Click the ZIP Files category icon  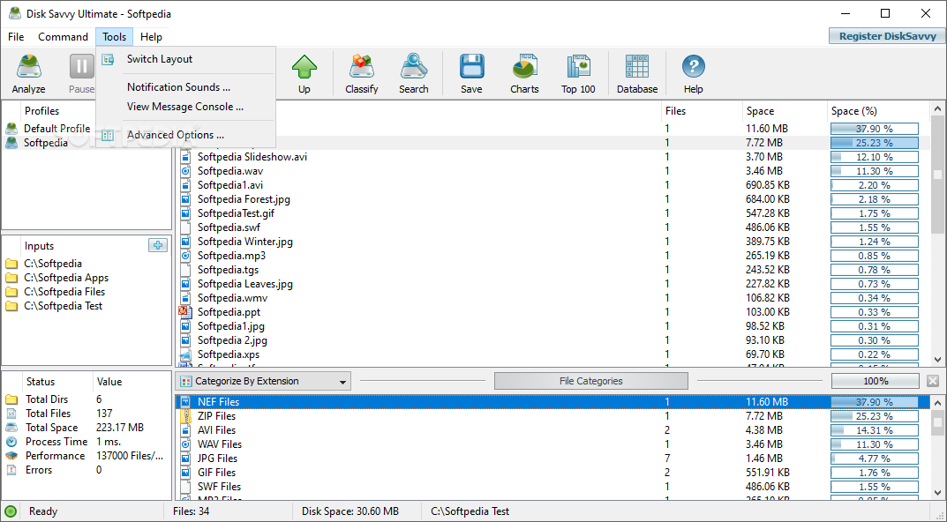click(x=185, y=416)
